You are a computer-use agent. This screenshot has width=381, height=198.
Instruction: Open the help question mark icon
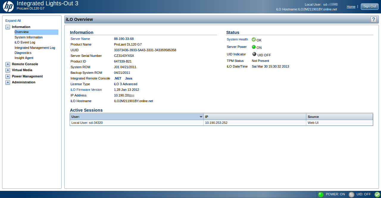point(374,19)
